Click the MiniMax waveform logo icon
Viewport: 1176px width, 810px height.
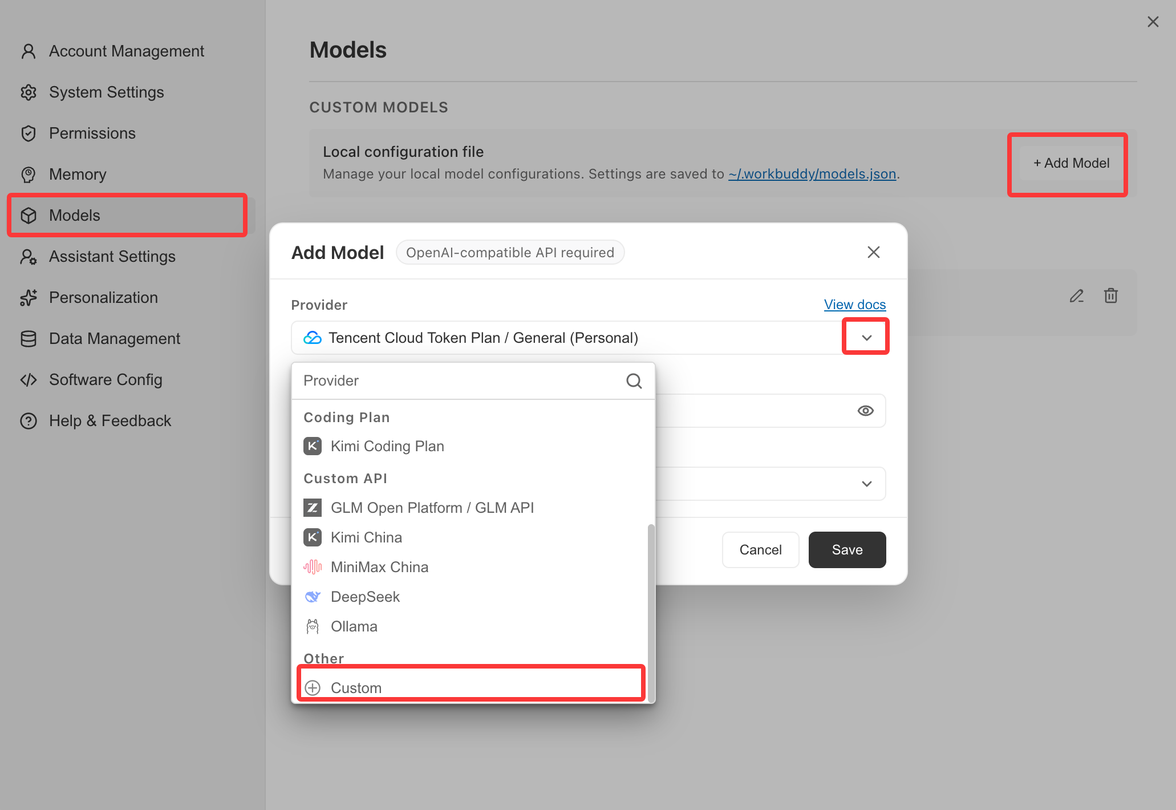[x=313, y=567]
